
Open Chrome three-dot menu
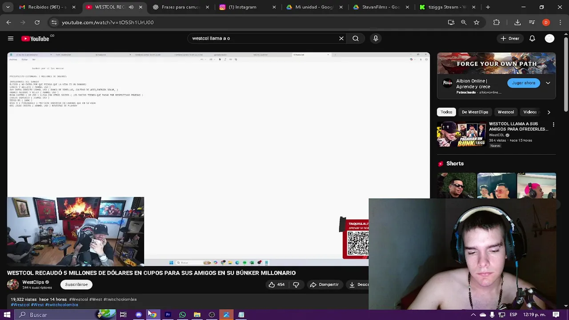point(560,22)
